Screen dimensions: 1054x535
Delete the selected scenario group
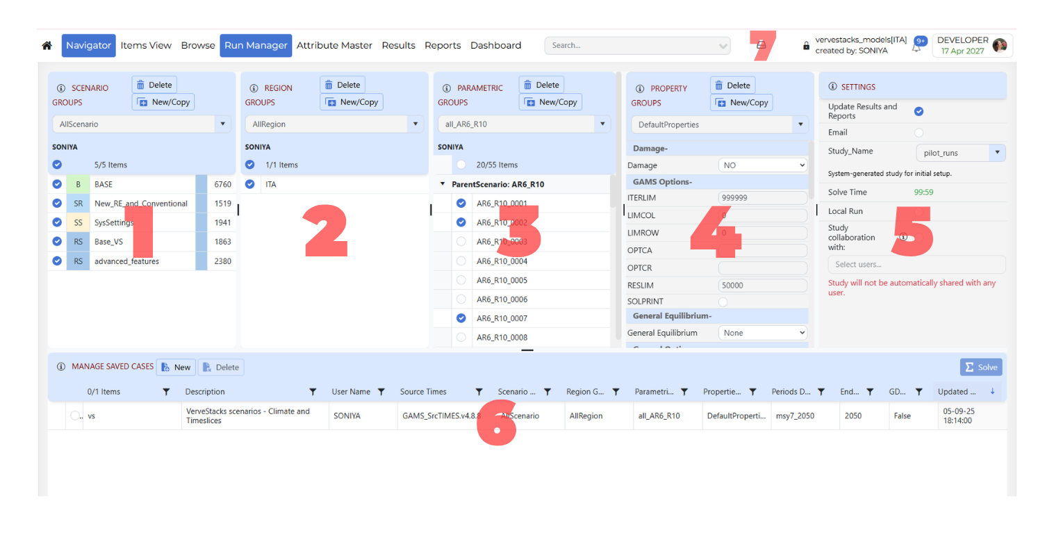[x=154, y=85]
